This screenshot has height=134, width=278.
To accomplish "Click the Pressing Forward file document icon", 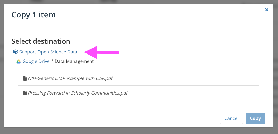I will pos(25,93).
